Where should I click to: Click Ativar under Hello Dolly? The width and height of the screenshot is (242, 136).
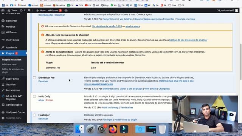tap(41, 100)
